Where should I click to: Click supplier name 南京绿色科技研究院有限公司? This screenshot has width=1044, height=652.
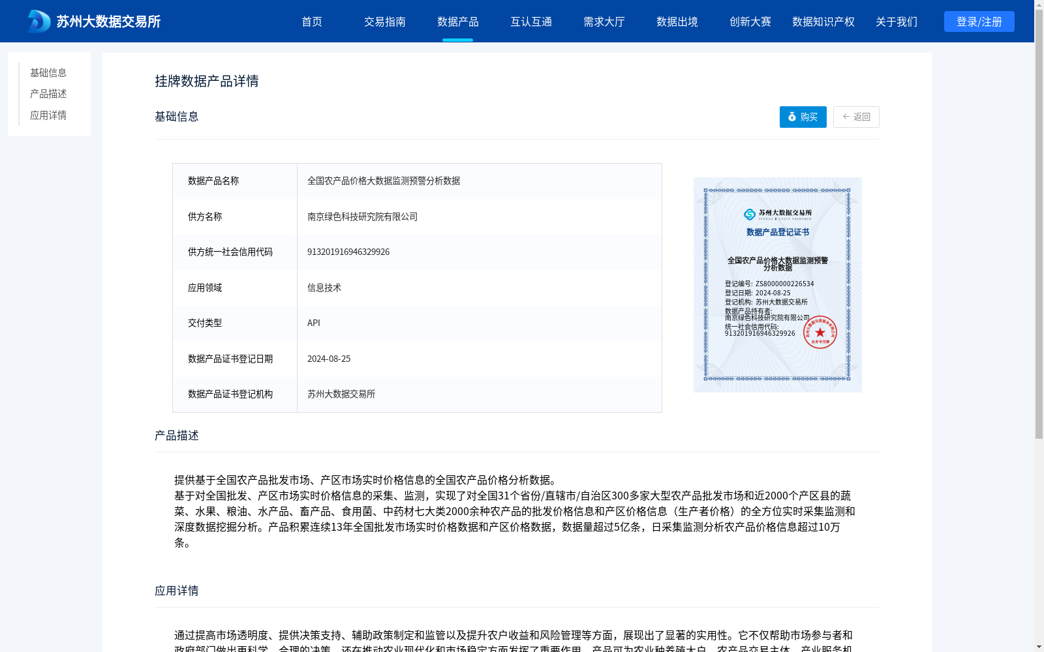(x=362, y=216)
